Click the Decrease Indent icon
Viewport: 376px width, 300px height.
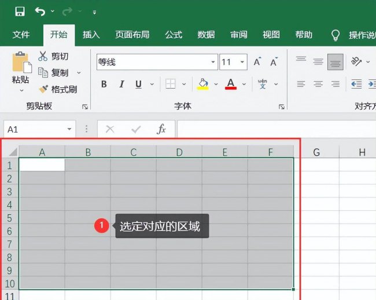[x=356, y=84]
